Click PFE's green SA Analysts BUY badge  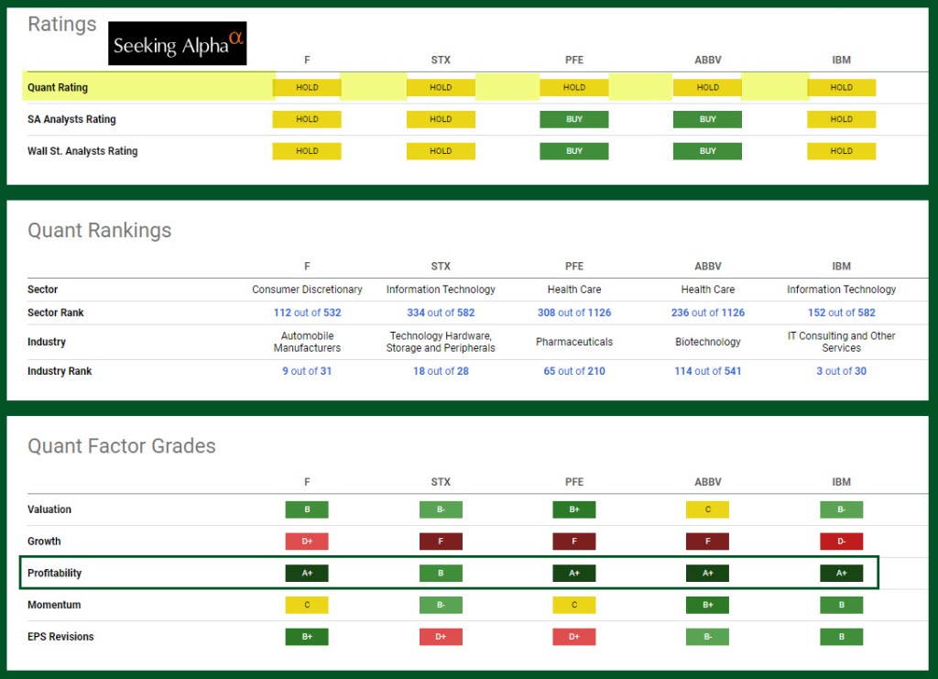pyautogui.click(x=574, y=119)
